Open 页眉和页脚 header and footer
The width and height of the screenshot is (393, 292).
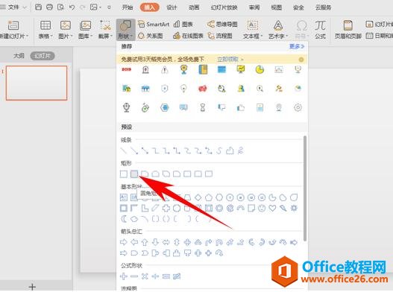pos(348,30)
